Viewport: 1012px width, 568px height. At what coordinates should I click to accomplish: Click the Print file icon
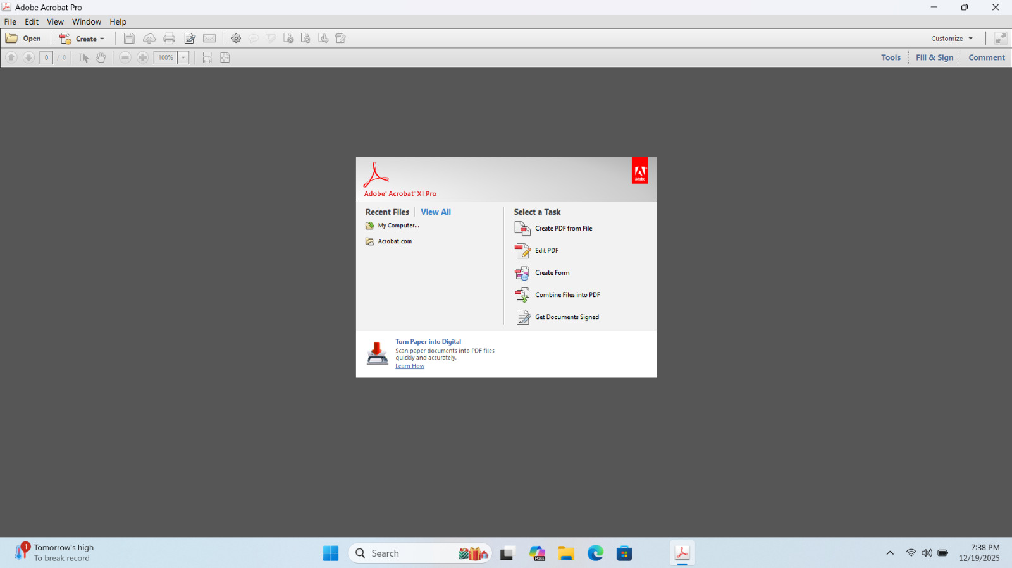[x=169, y=39]
